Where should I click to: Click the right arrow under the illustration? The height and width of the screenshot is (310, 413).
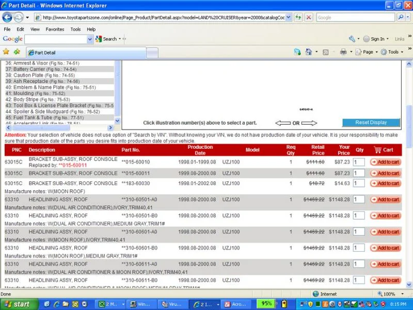pos(309,123)
